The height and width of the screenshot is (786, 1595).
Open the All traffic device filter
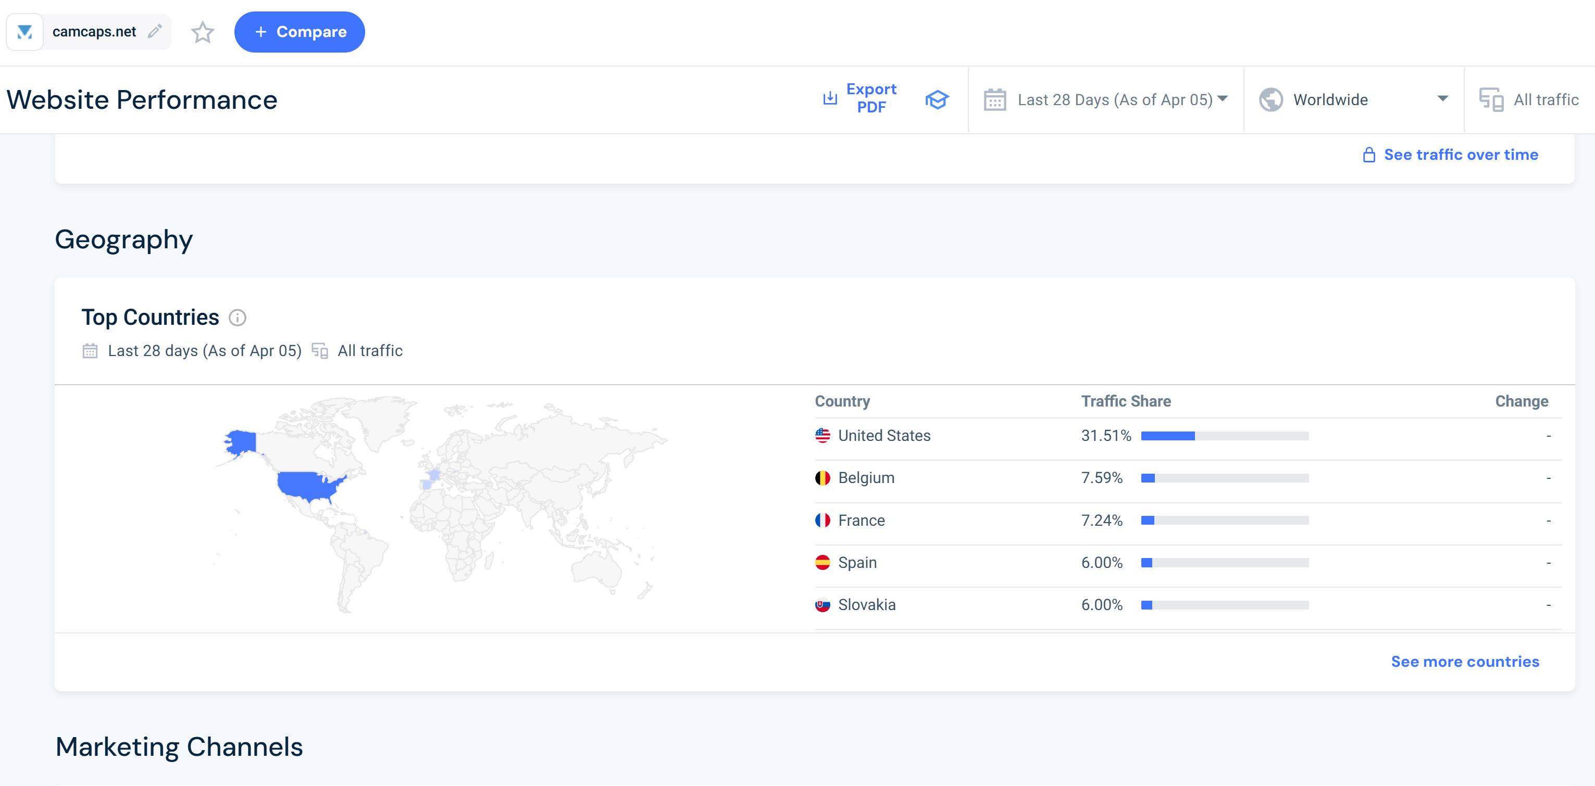pyautogui.click(x=1529, y=99)
